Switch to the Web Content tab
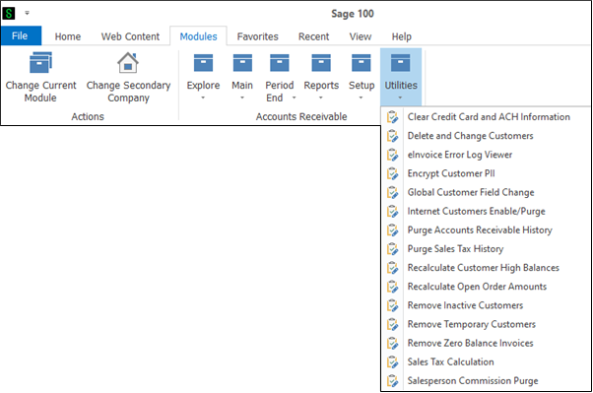The width and height of the screenshot is (593, 393). pyautogui.click(x=130, y=36)
